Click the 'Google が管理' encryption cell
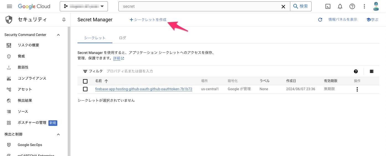The image size is (386, 156). click(x=239, y=89)
